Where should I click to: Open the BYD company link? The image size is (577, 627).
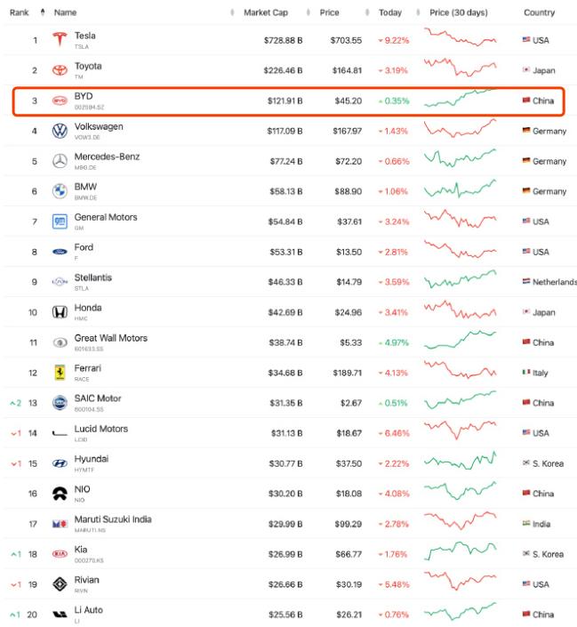[84, 96]
